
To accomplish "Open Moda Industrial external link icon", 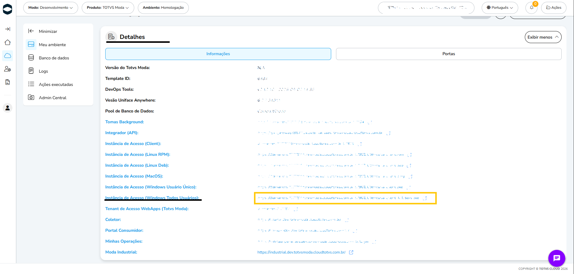I will click(351, 252).
